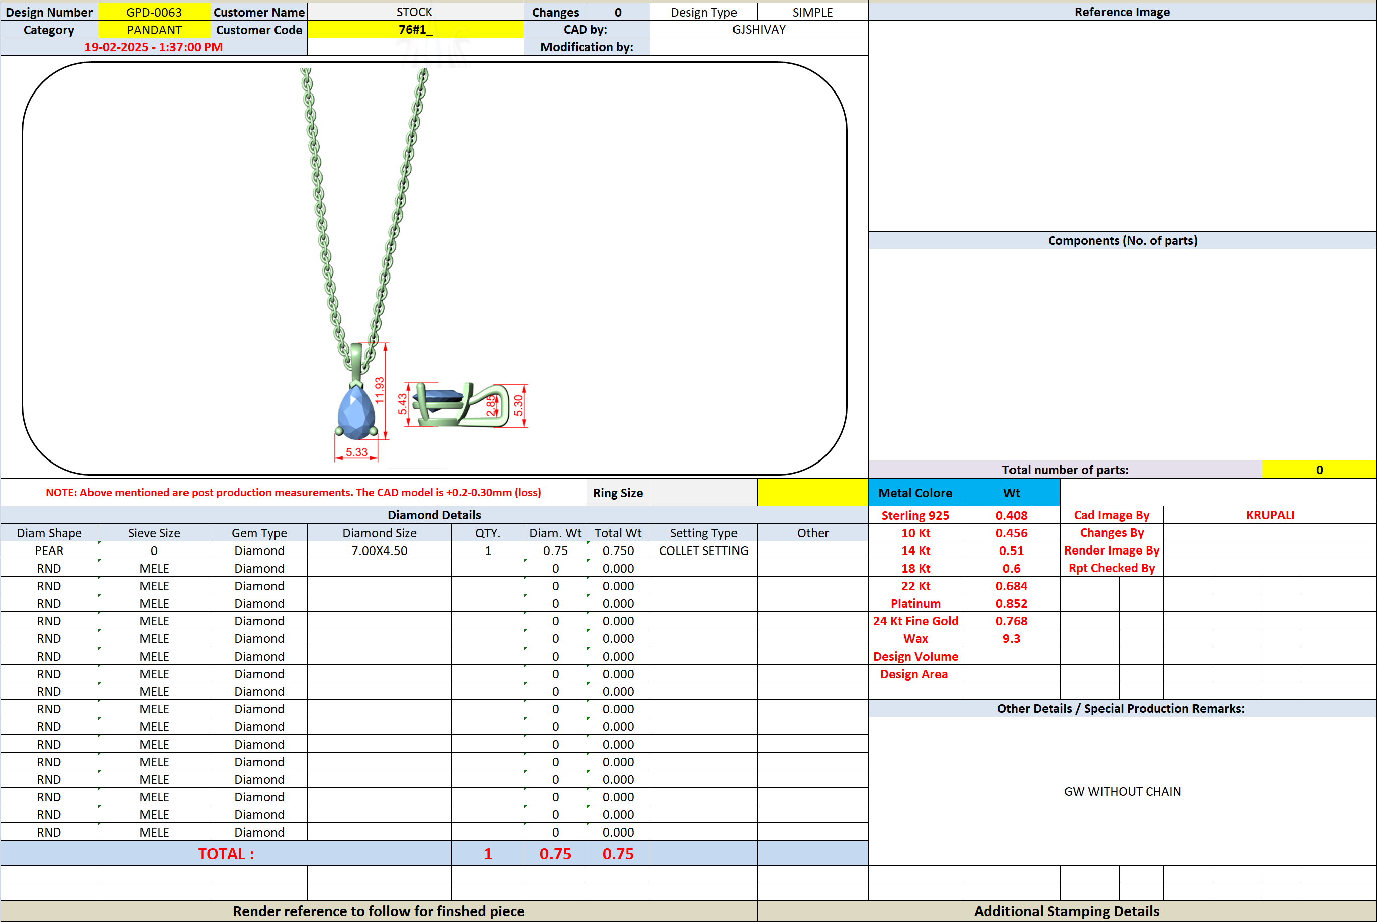Click the 5.30 bail dimension label
Screen dimensions: 1377x922
518,405
